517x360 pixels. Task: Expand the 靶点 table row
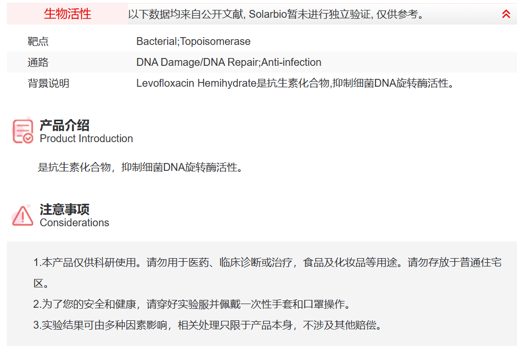tap(37, 41)
